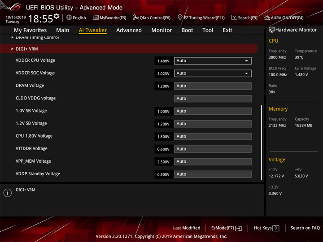323x242 pixels.
Task: Click the 2133 MHz memory frequency
Action: (277, 125)
